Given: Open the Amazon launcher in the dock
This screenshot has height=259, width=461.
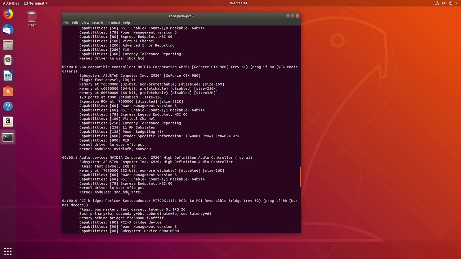Looking at the screenshot, I should pyautogui.click(x=8, y=122).
